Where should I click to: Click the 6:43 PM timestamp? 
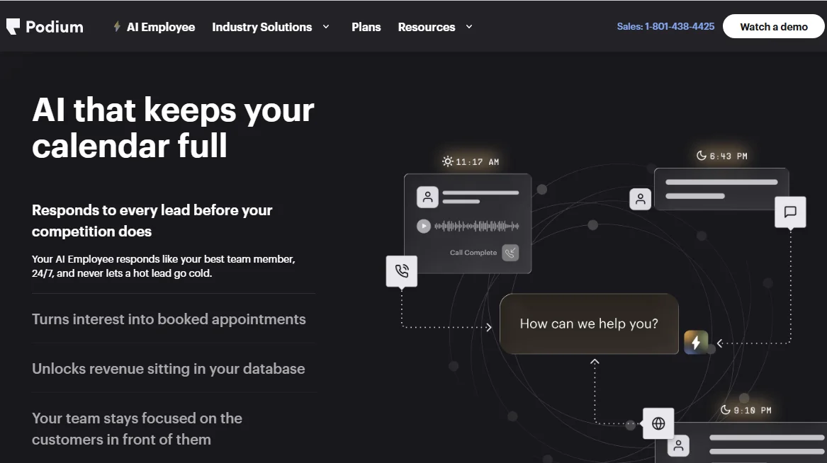click(728, 156)
